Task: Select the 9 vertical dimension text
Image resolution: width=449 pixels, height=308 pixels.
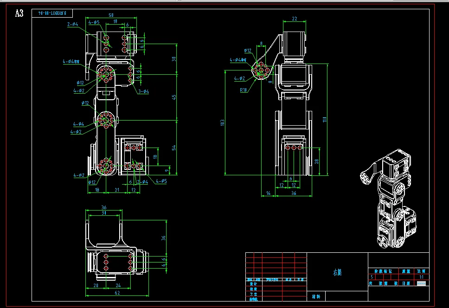Action: pos(167,171)
